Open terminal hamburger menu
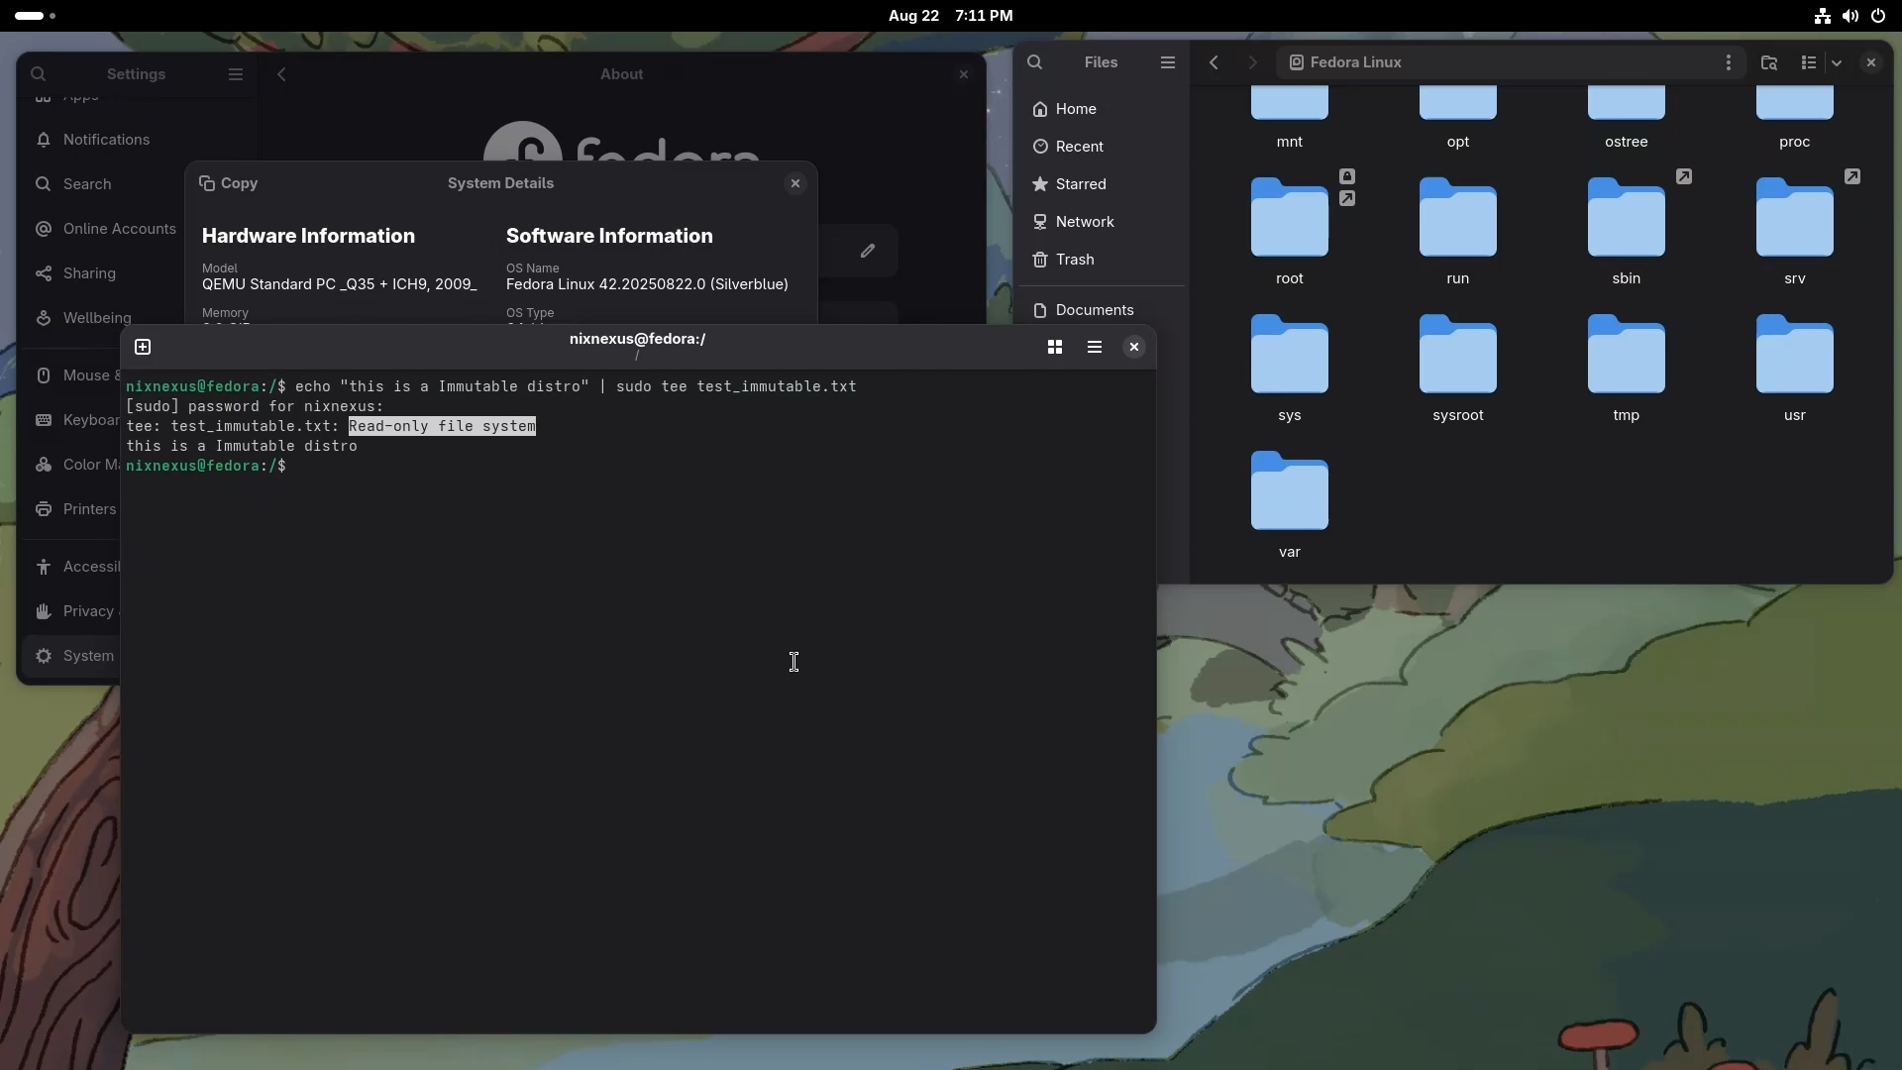 click(x=1095, y=347)
